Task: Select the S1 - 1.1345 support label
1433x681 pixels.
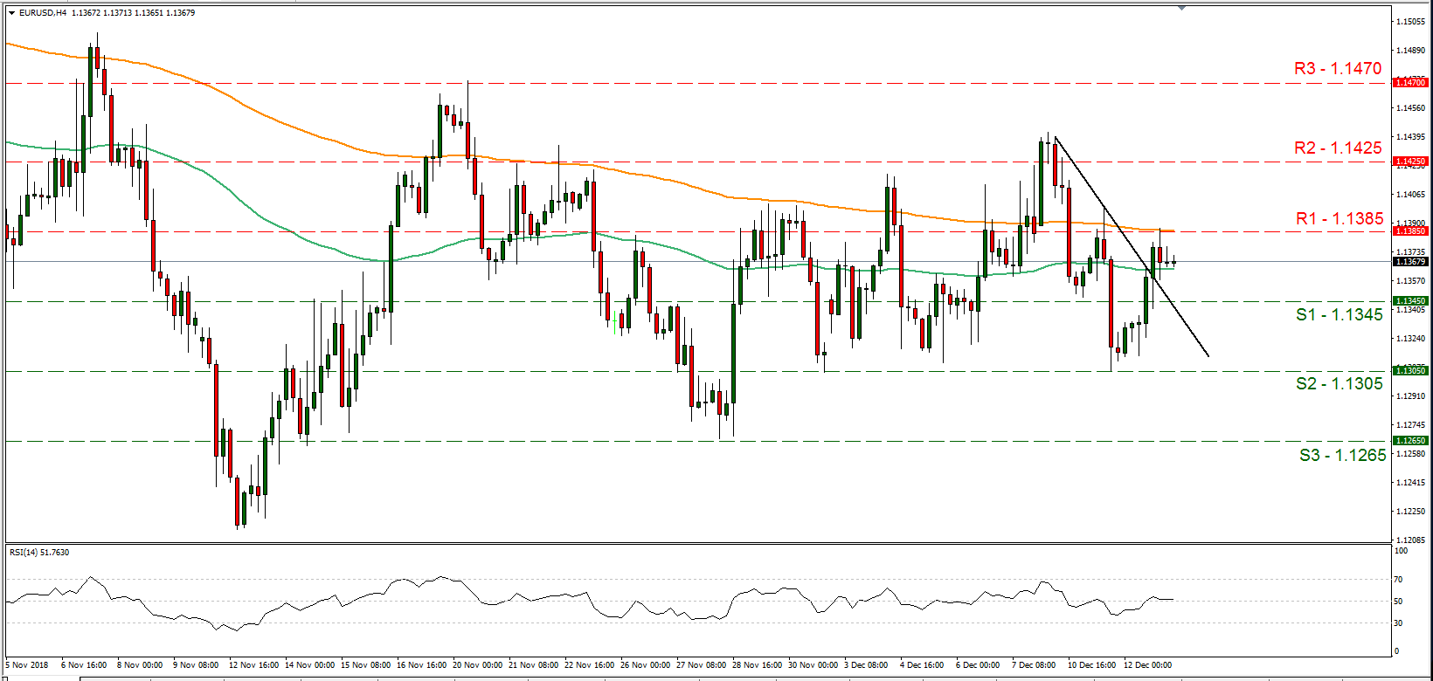Action: tap(1340, 314)
